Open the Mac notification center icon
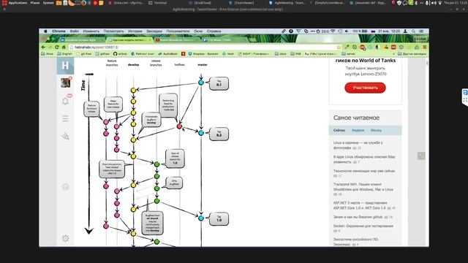 pyautogui.click(x=421, y=31)
